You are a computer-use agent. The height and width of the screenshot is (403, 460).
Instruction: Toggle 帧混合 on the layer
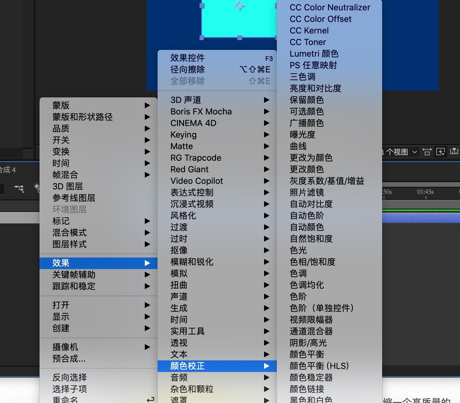tap(65, 175)
